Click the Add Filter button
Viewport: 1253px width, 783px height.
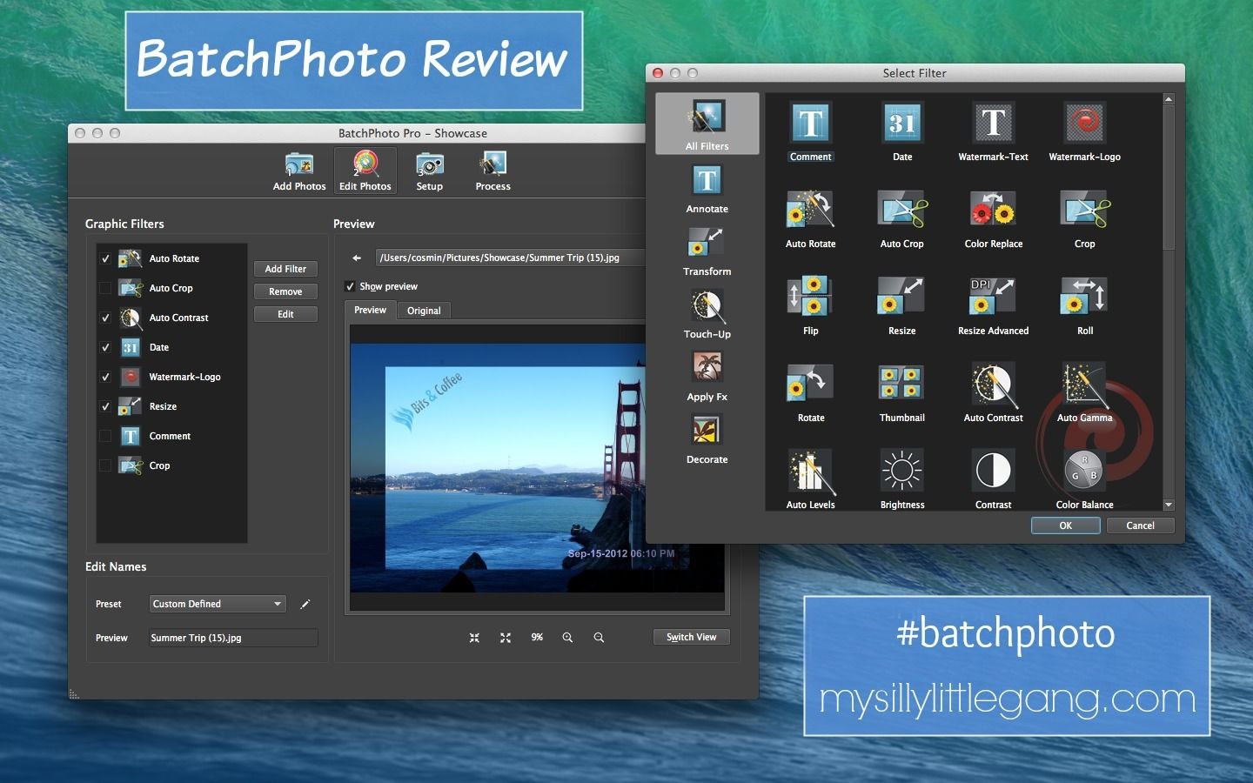click(x=285, y=269)
